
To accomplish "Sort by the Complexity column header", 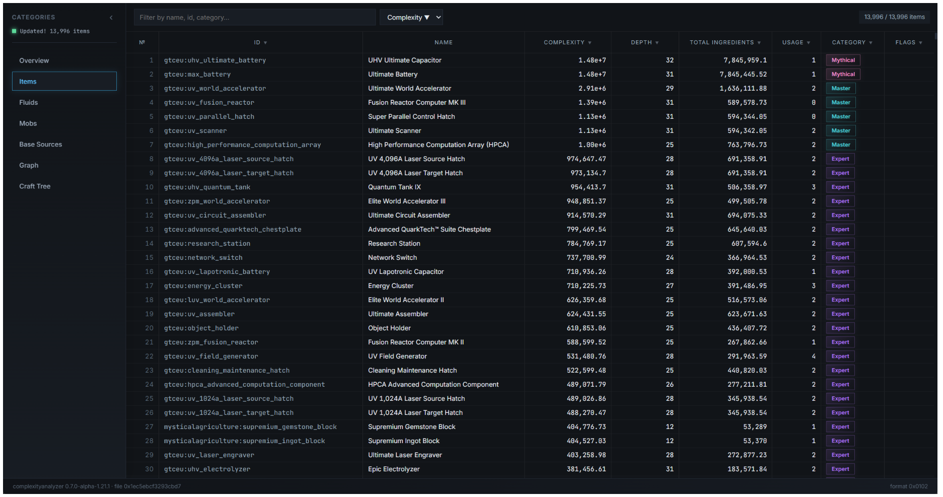I will coord(567,43).
